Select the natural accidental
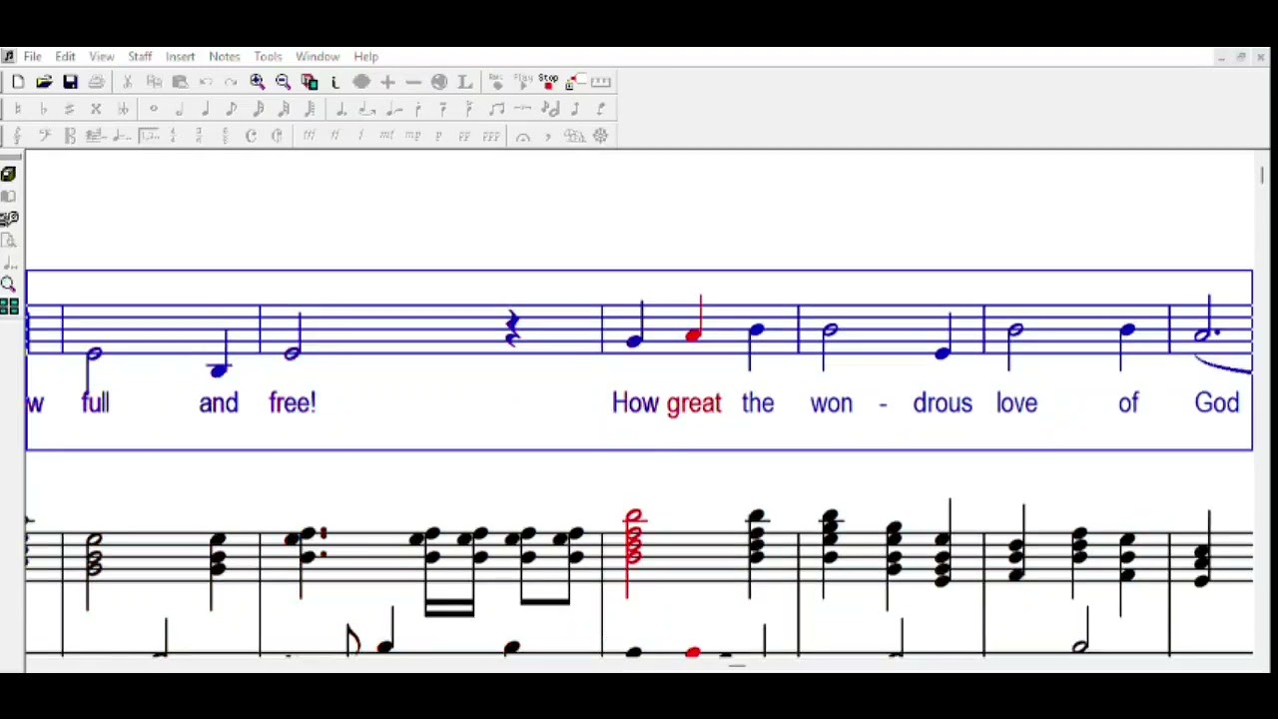Viewport: 1278px width, 719px height. pos(18,109)
